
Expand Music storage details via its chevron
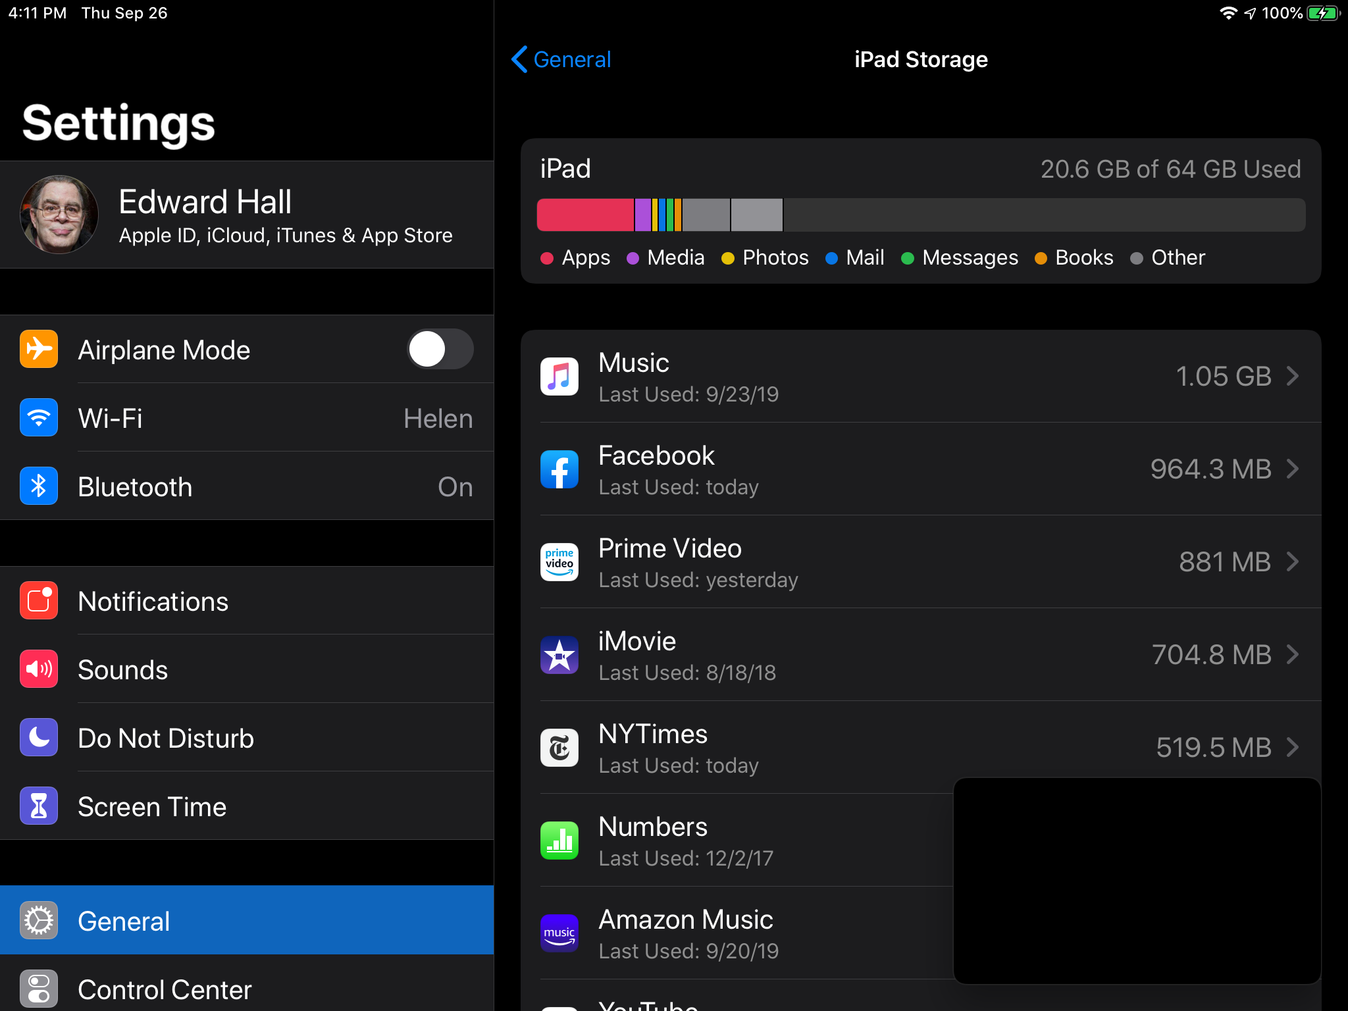[1292, 376]
